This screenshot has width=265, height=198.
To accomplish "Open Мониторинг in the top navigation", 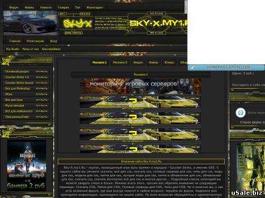I will pos(95,7).
